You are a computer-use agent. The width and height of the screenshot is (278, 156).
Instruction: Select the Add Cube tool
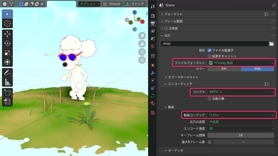pos(7,93)
